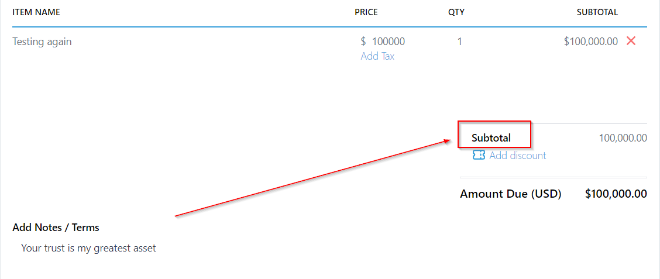Click the Add discount link text
Screen dimensions: 660x279
517,155
